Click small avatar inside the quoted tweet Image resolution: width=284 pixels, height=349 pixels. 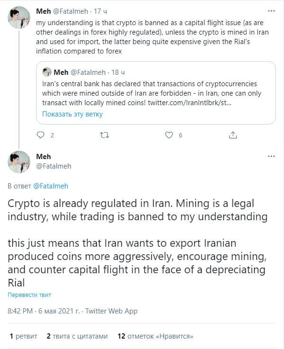tap(47, 72)
